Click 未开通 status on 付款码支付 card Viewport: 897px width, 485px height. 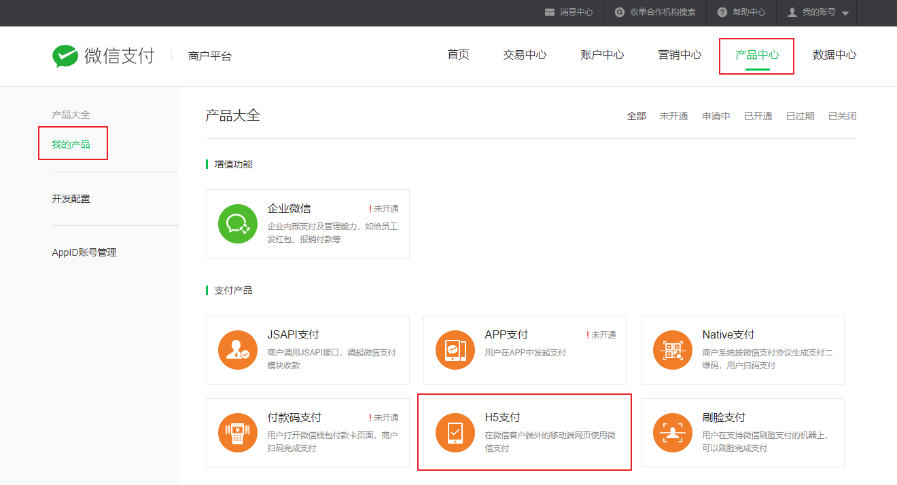386,418
